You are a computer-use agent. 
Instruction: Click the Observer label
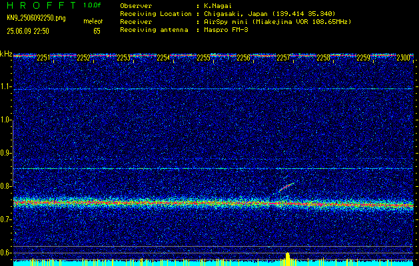136,5
